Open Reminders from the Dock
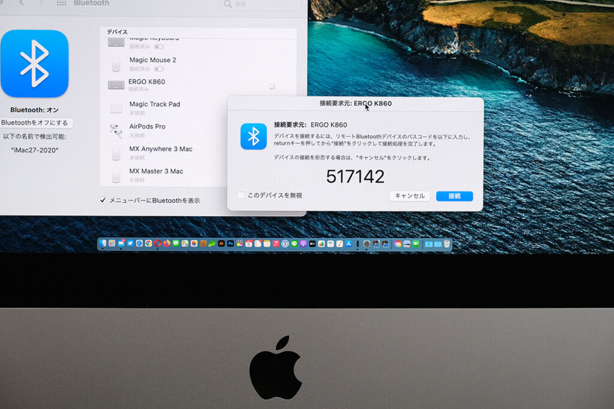 point(258,243)
